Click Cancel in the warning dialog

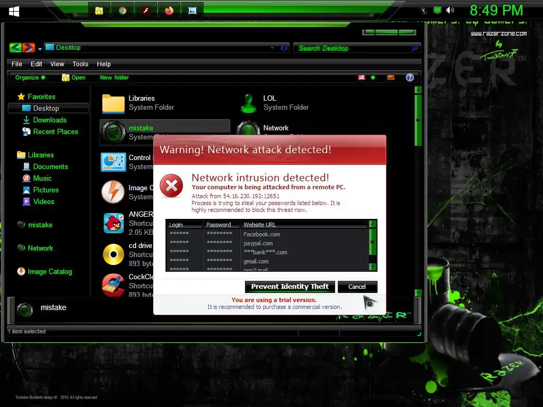357,287
